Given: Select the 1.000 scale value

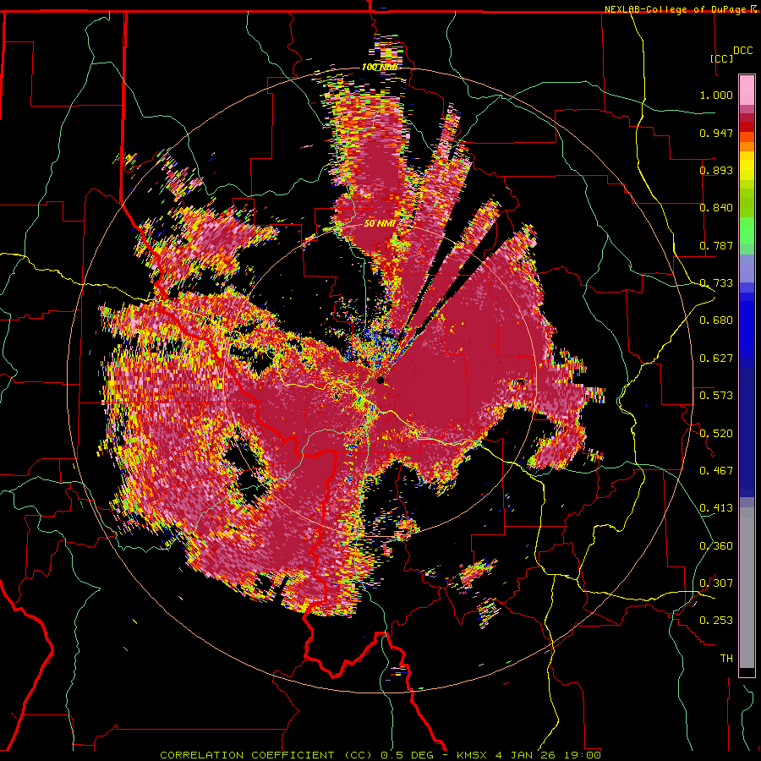Looking at the screenshot, I should point(716,95).
